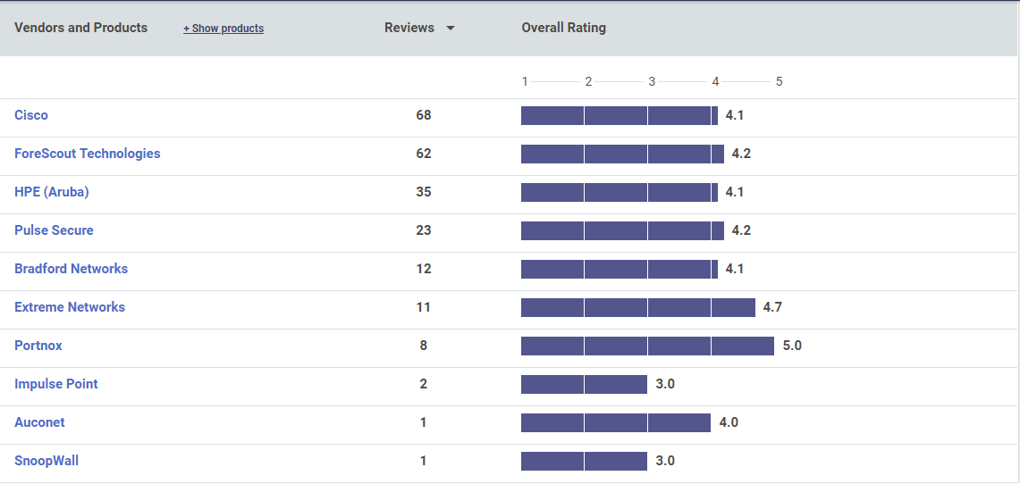The width and height of the screenshot is (1020, 484).
Task: Click the SnoopWall vendor link
Action: (46, 461)
